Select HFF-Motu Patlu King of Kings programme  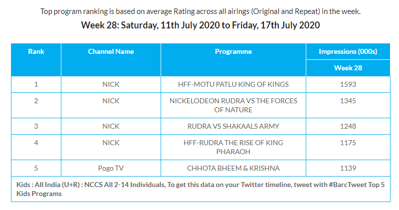pyautogui.click(x=233, y=84)
